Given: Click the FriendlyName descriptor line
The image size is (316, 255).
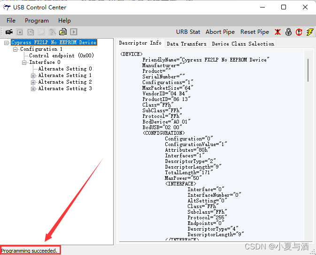Looking at the screenshot, I should click(206, 60).
